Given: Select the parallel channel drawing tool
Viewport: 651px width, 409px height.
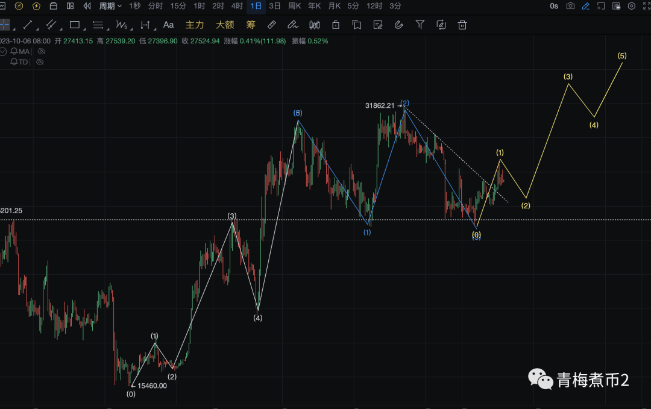Looking at the screenshot, I should point(51,25).
